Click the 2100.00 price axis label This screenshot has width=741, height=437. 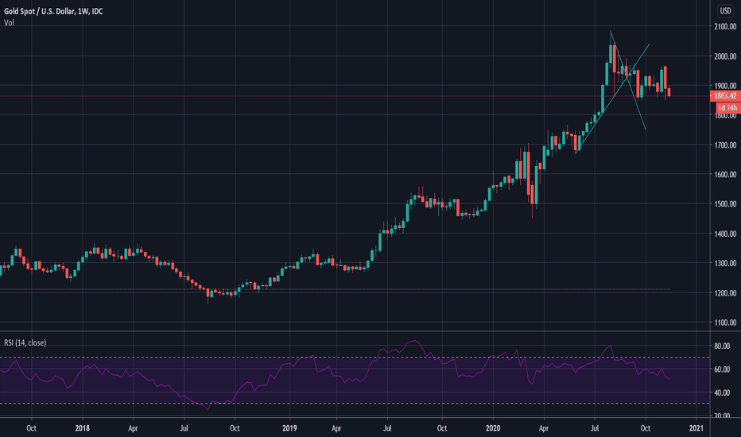coord(725,26)
